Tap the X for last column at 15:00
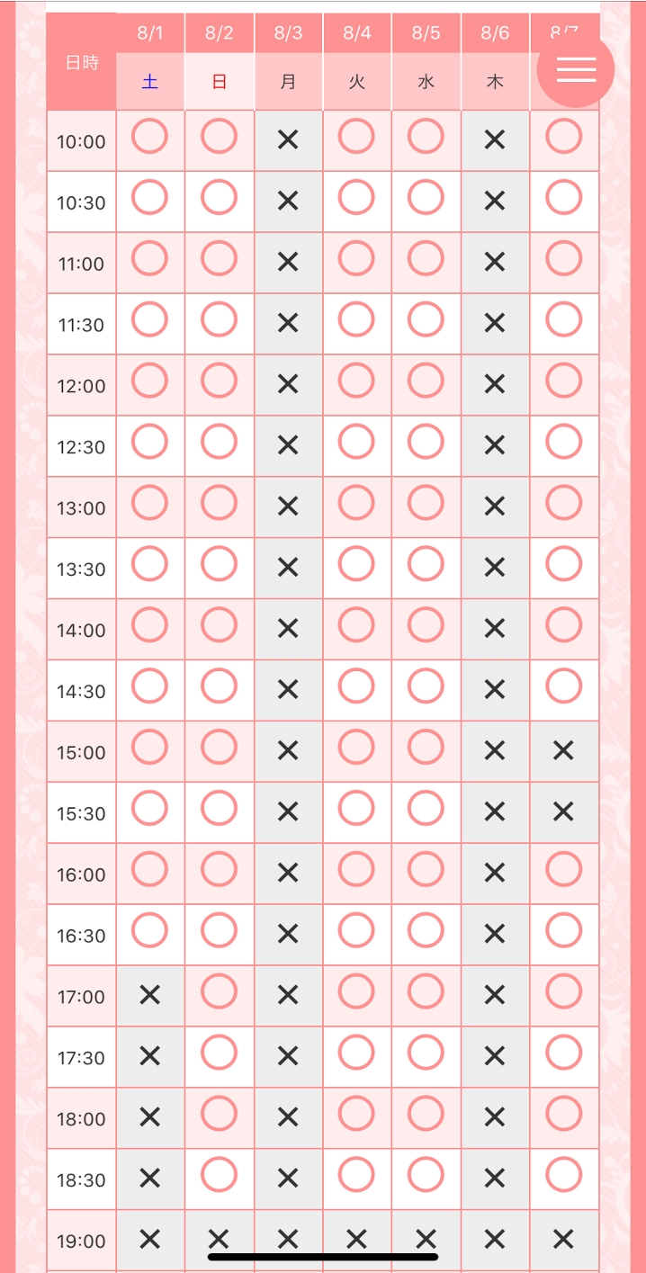Screen dimensions: 646x1273 [564, 750]
